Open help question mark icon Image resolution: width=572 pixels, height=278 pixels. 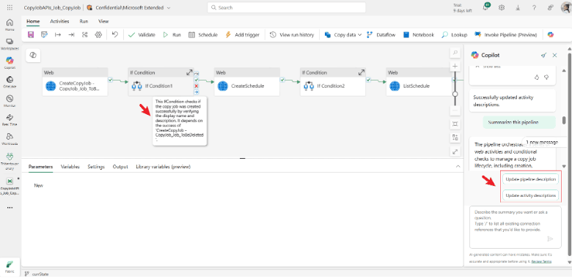pos(534,7)
